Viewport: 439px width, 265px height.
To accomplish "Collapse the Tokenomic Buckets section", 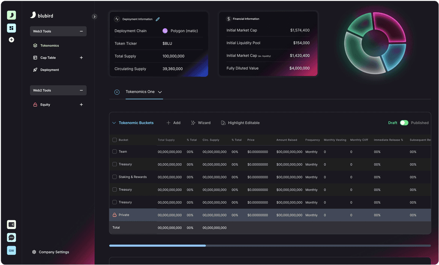I will tap(114, 123).
